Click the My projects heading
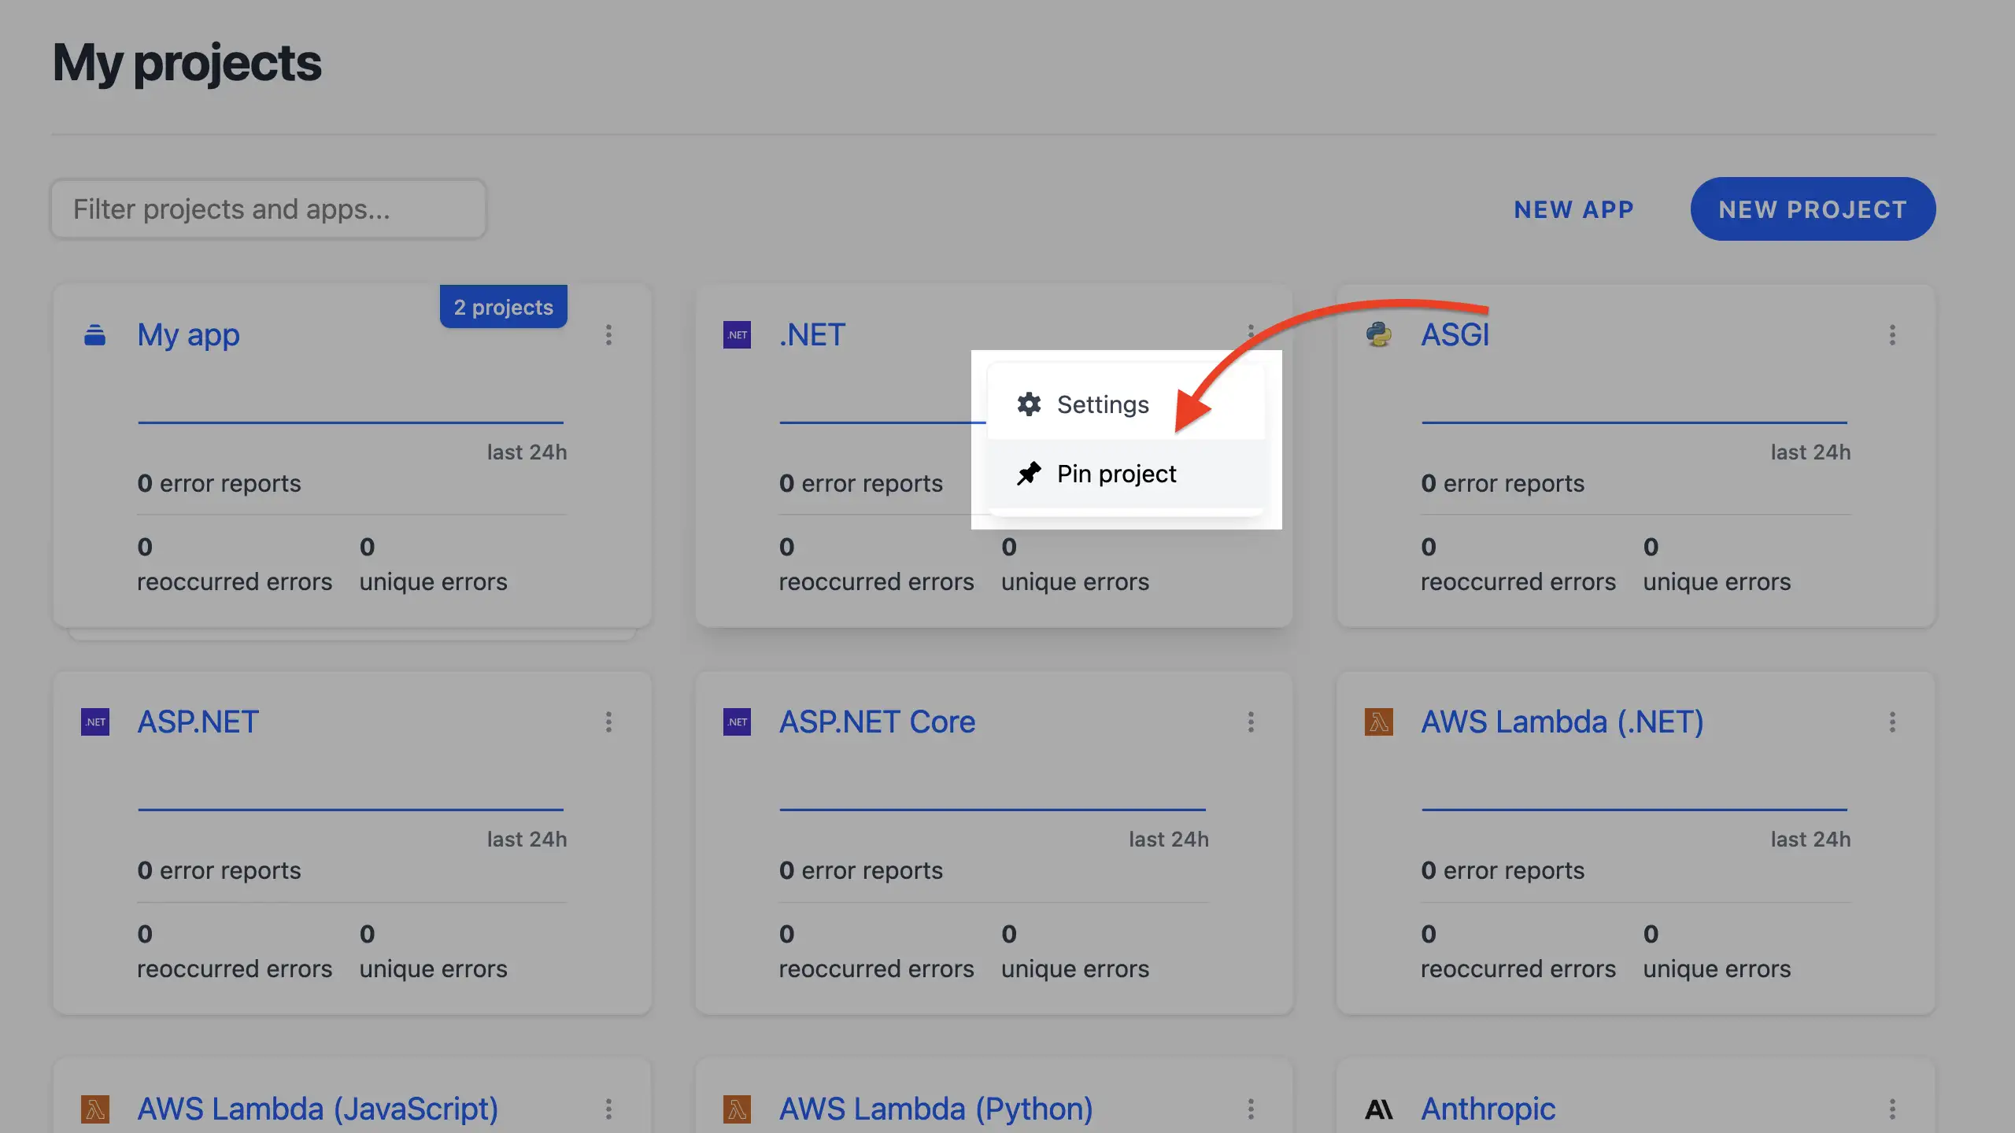The height and width of the screenshot is (1133, 2015). point(187,63)
